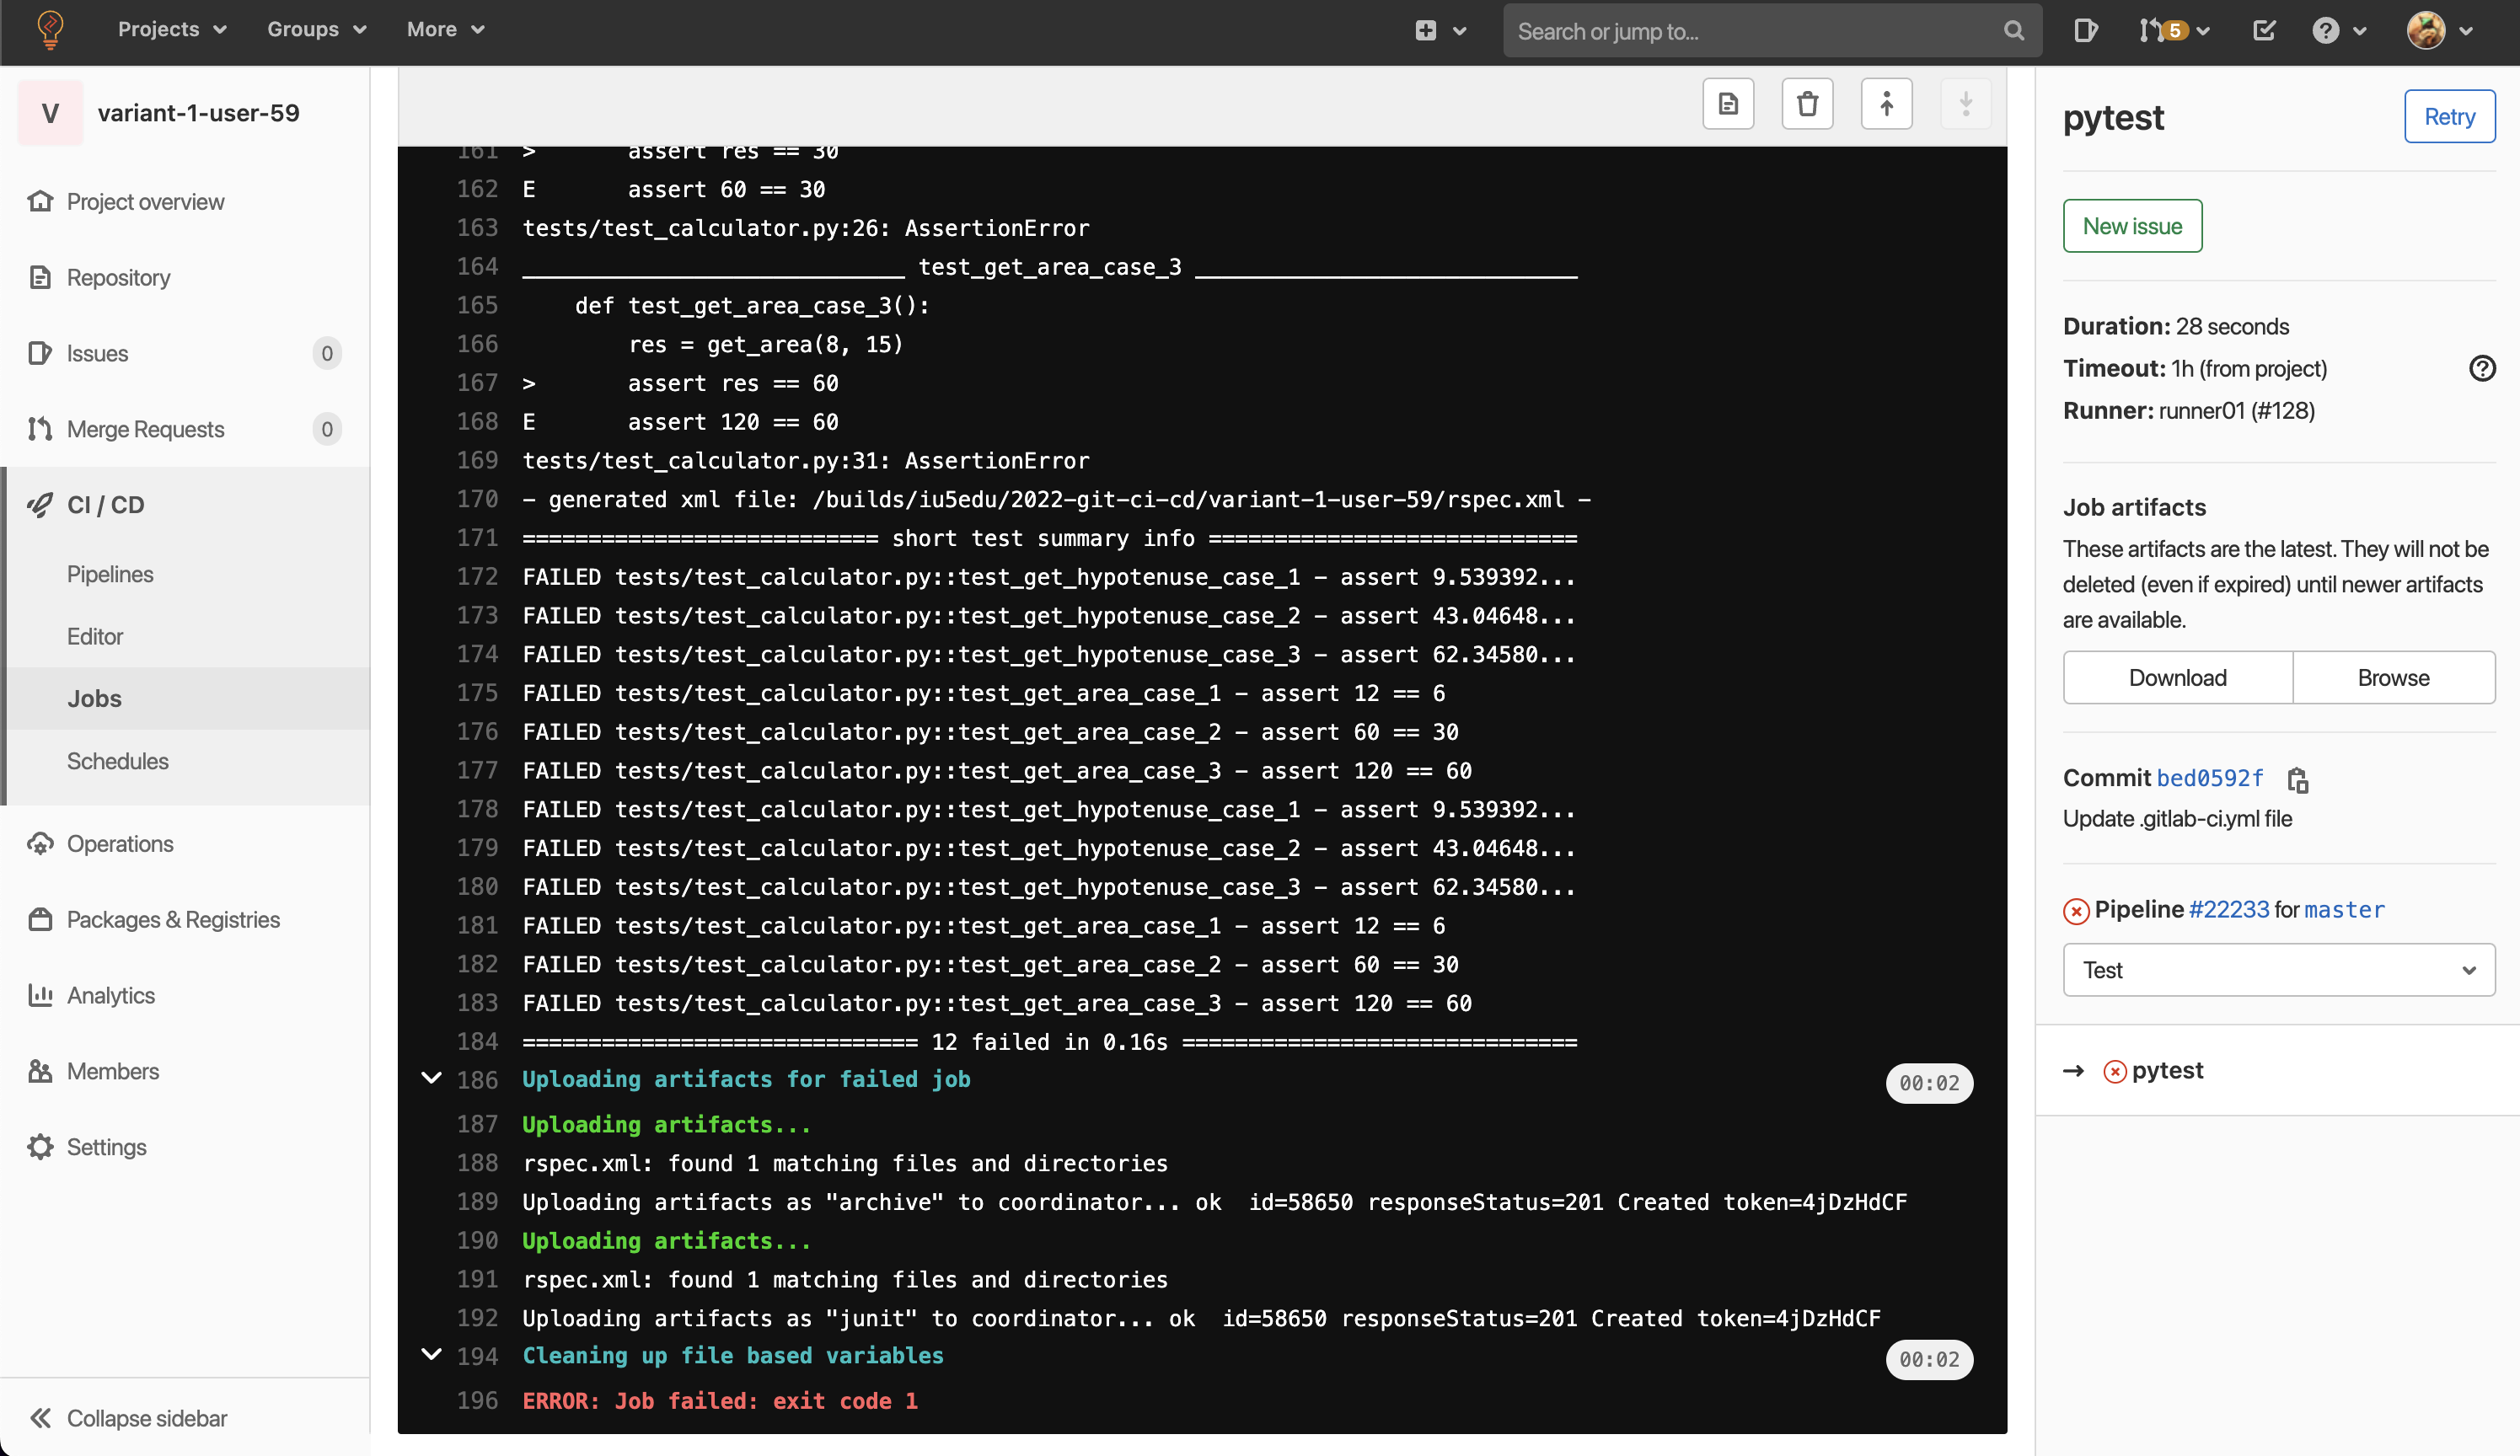2520x1456 pixels.
Task: Erase the job log with trash icon
Action: [1807, 104]
